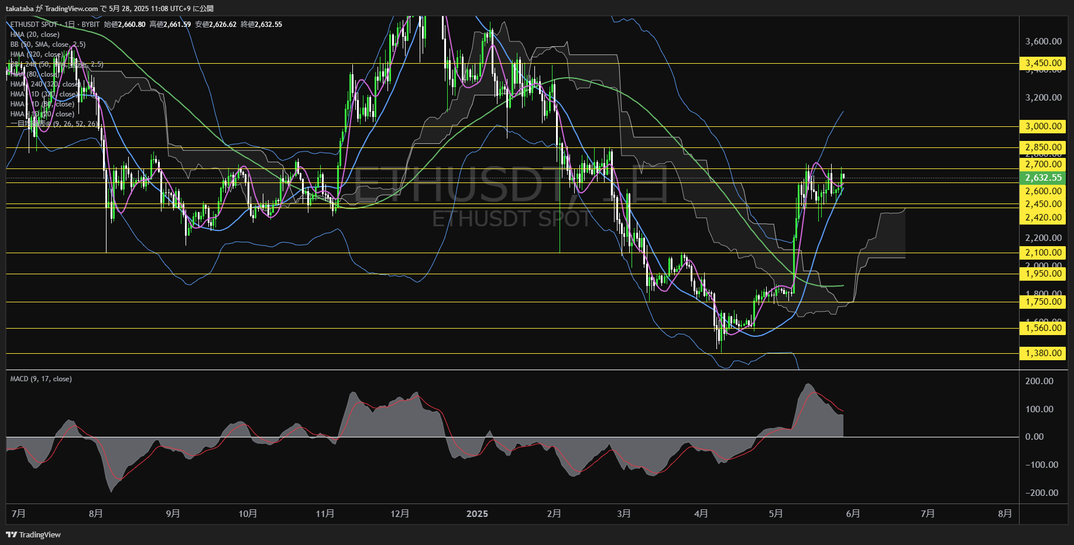Screen dimensions: 1074x545
Task: Click the green 2,632.55 current price label
Action: [1042, 178]
